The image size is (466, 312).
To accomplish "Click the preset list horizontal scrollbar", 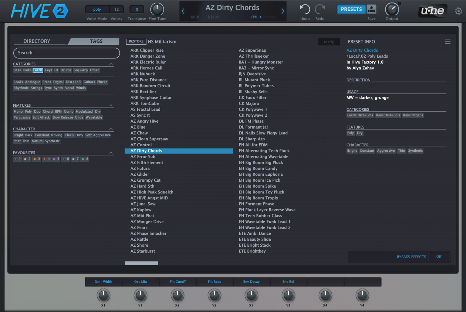I will (x=142, y=263).
